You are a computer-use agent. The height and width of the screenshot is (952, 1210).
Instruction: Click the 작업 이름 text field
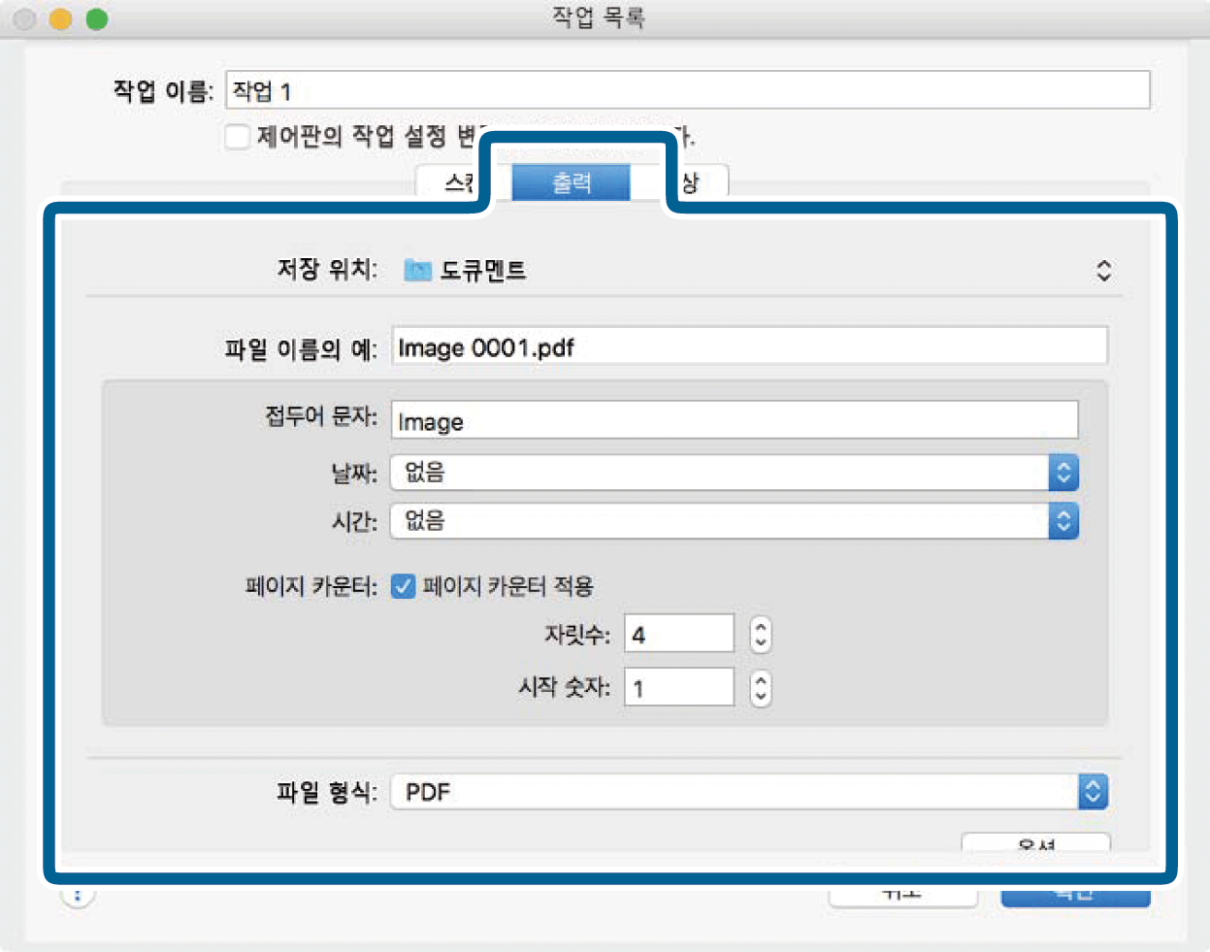tap(687, 91)
